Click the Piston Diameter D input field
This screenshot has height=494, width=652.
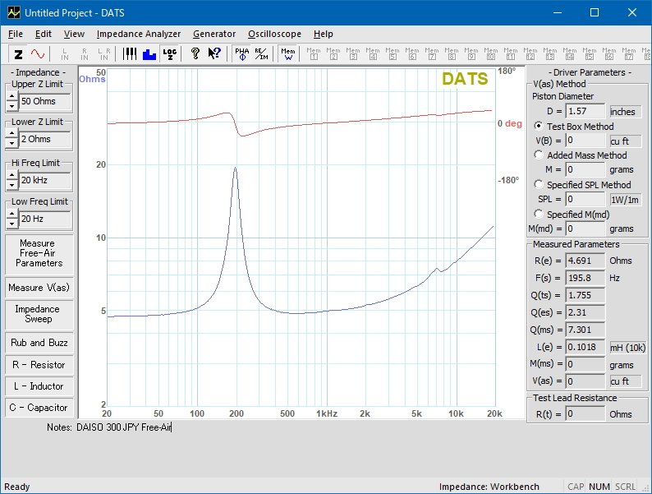click(x=585, y=111)
